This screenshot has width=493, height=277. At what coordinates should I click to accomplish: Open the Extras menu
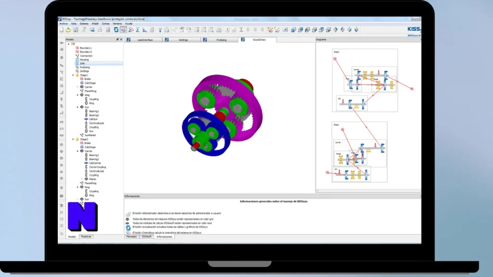pos(105,24)
